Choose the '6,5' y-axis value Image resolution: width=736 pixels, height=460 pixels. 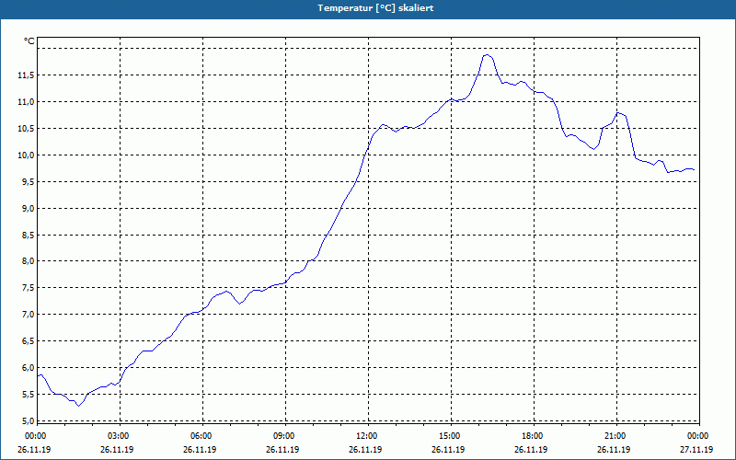click(x=28, y=340)
